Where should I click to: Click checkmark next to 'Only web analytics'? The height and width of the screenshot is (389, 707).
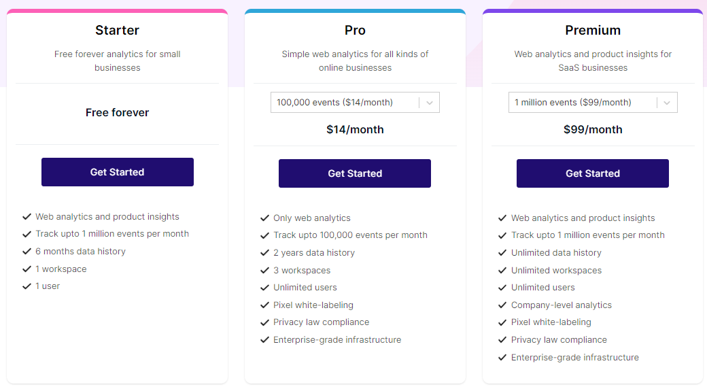[x=265, y=218]
